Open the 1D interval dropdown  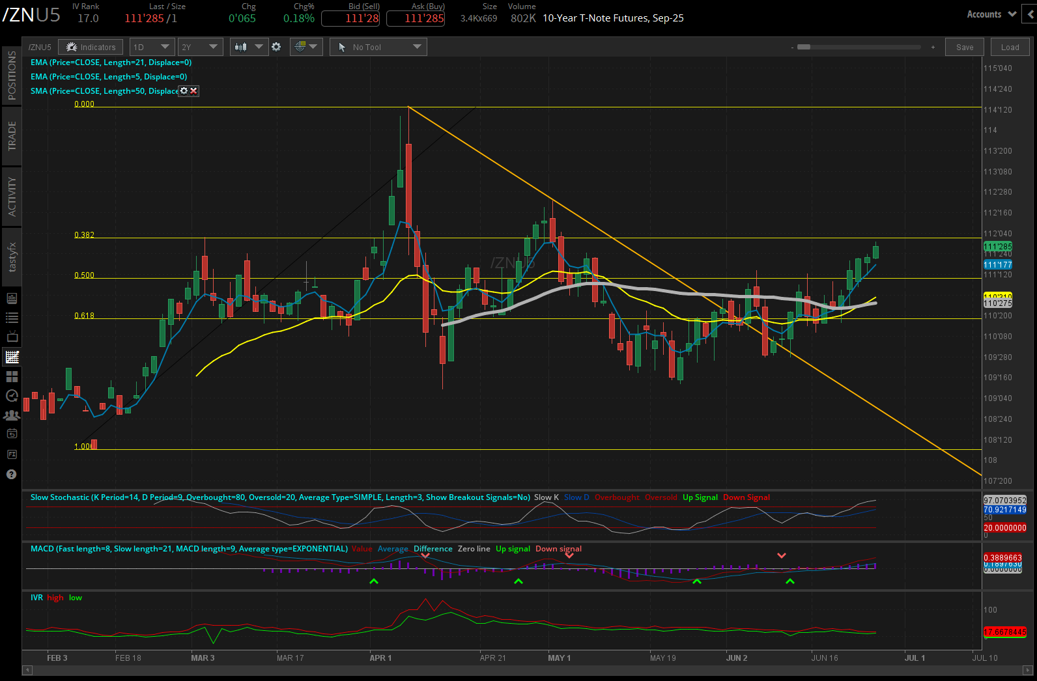click(152, 47)
